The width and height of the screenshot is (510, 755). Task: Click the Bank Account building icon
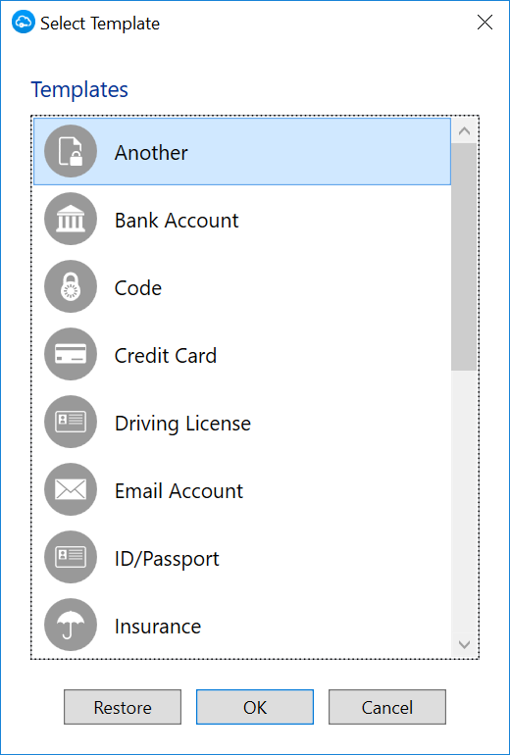coord(71,219)
